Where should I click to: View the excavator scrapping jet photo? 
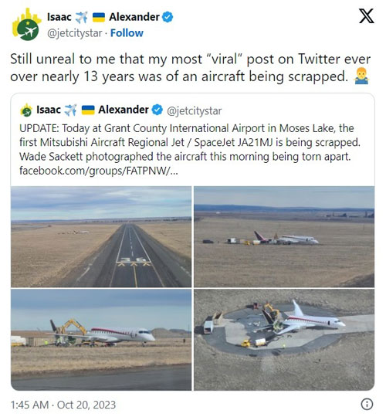pyautogui.click(x=101, y=340)
